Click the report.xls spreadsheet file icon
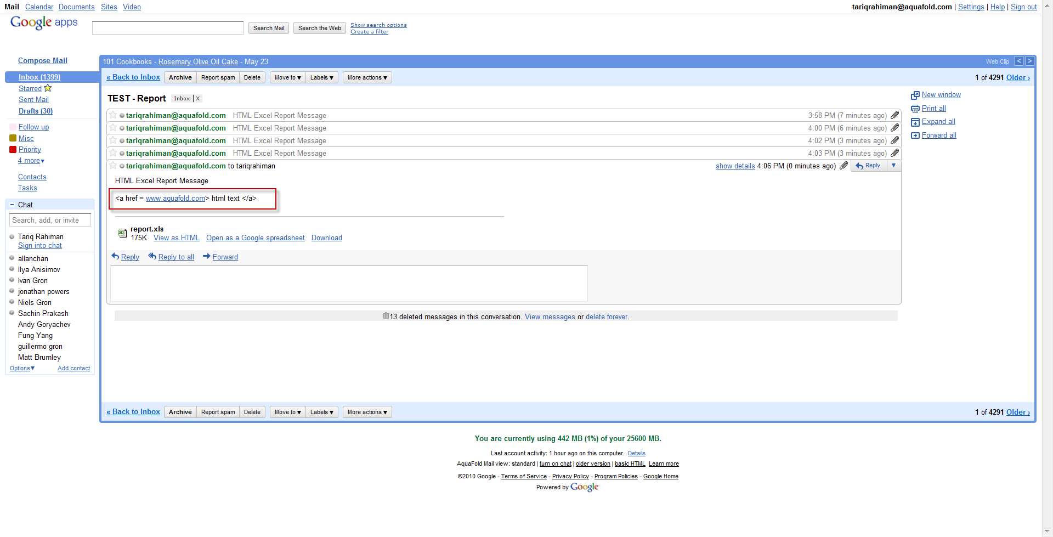 pyautogui.click(x=122, y=233)
